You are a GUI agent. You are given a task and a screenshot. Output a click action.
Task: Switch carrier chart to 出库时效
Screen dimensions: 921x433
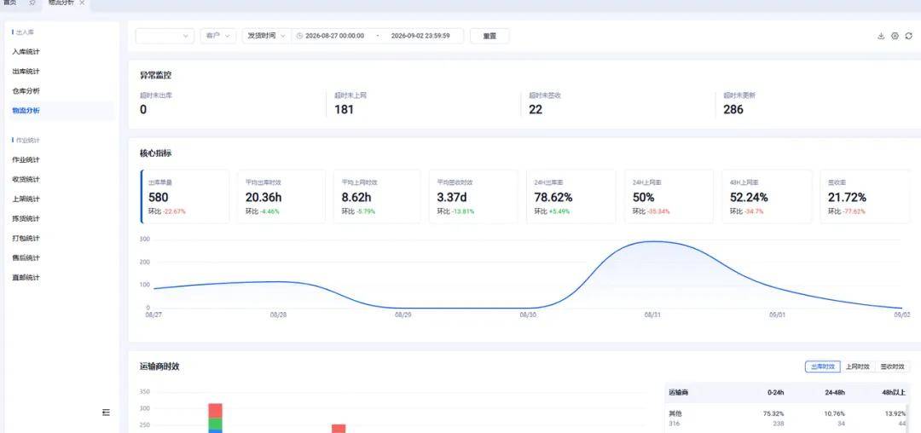pos(822,367)
